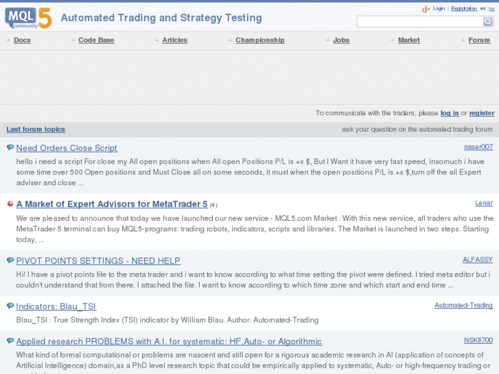Select Championship in the navigation bar
The width and height of the screenshot is (499, 374).
pos(259,40)
